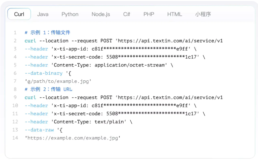
Task: Click the 'https://example.com/example.jpg' URL
Action: tap(73, 138)
